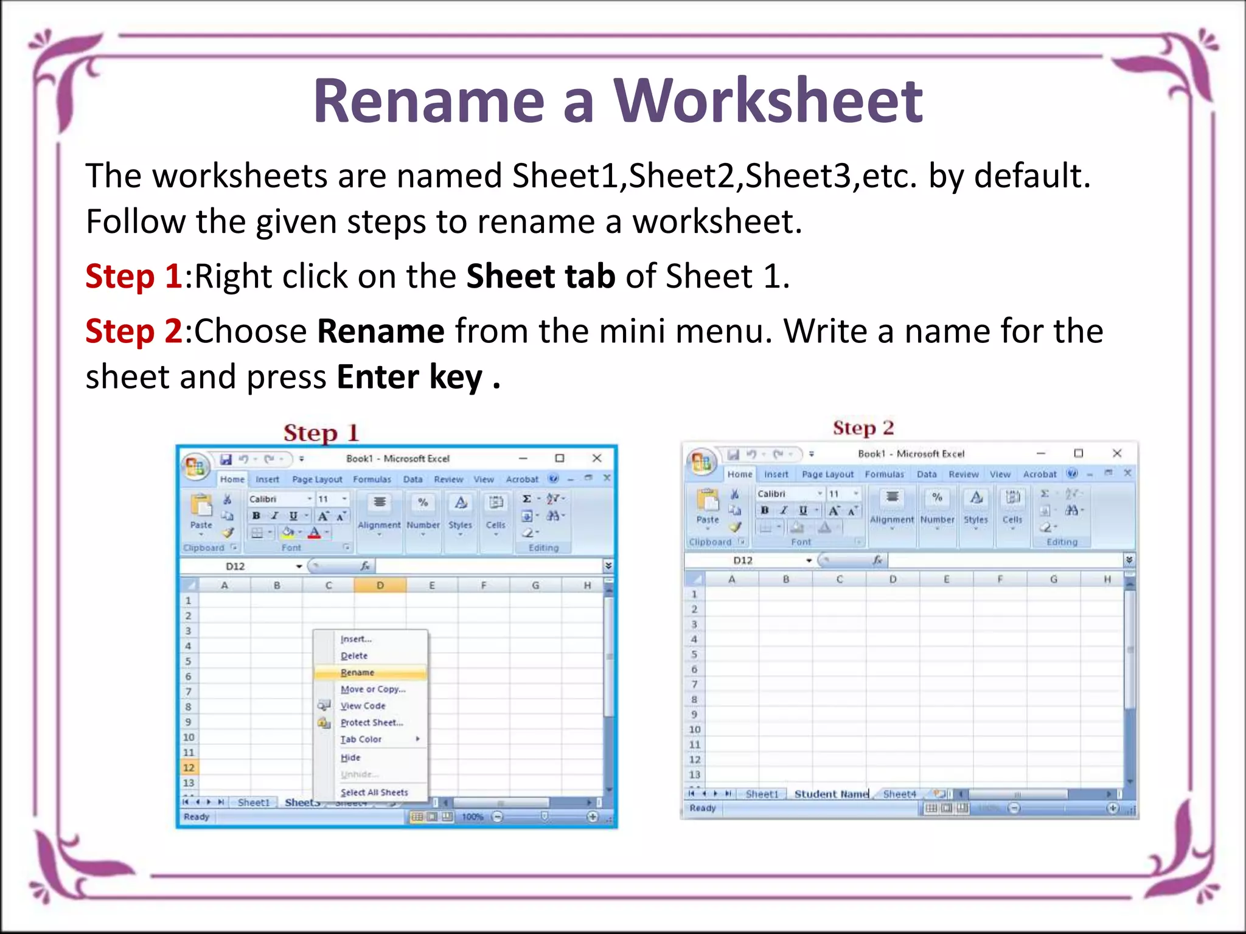Click Zoom Out minus icon in Step 1 status bar
Screen dimensions: 1246x934
pos(498,817)
